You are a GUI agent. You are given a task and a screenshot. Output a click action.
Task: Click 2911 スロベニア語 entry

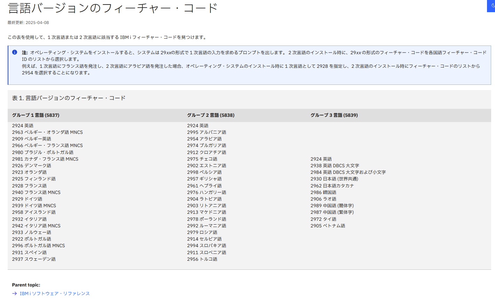207,252
